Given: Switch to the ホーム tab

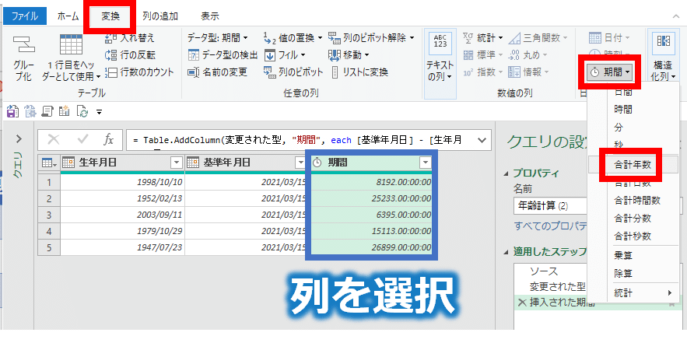Looking at the screenshot, I should (x=68, y=16).
